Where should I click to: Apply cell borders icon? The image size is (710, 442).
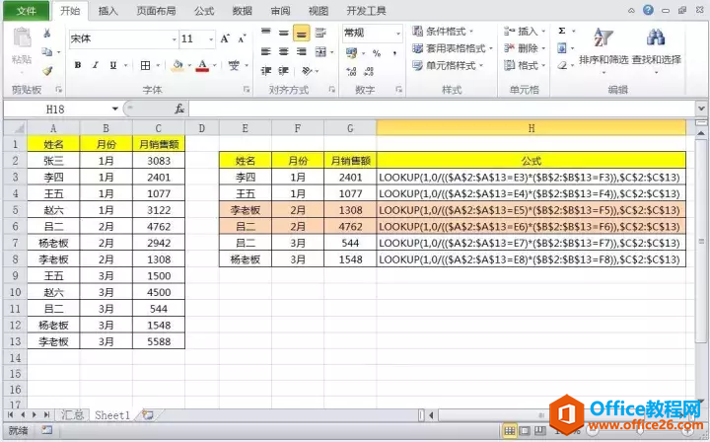click(145, 65)
